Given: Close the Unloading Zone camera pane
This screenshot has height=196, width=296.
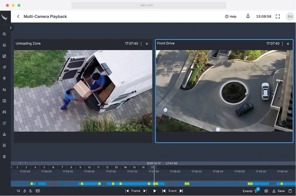Looking at the screenshot, I should coord(147,44).
